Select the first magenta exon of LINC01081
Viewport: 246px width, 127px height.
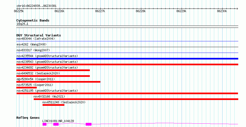(45, 124)
